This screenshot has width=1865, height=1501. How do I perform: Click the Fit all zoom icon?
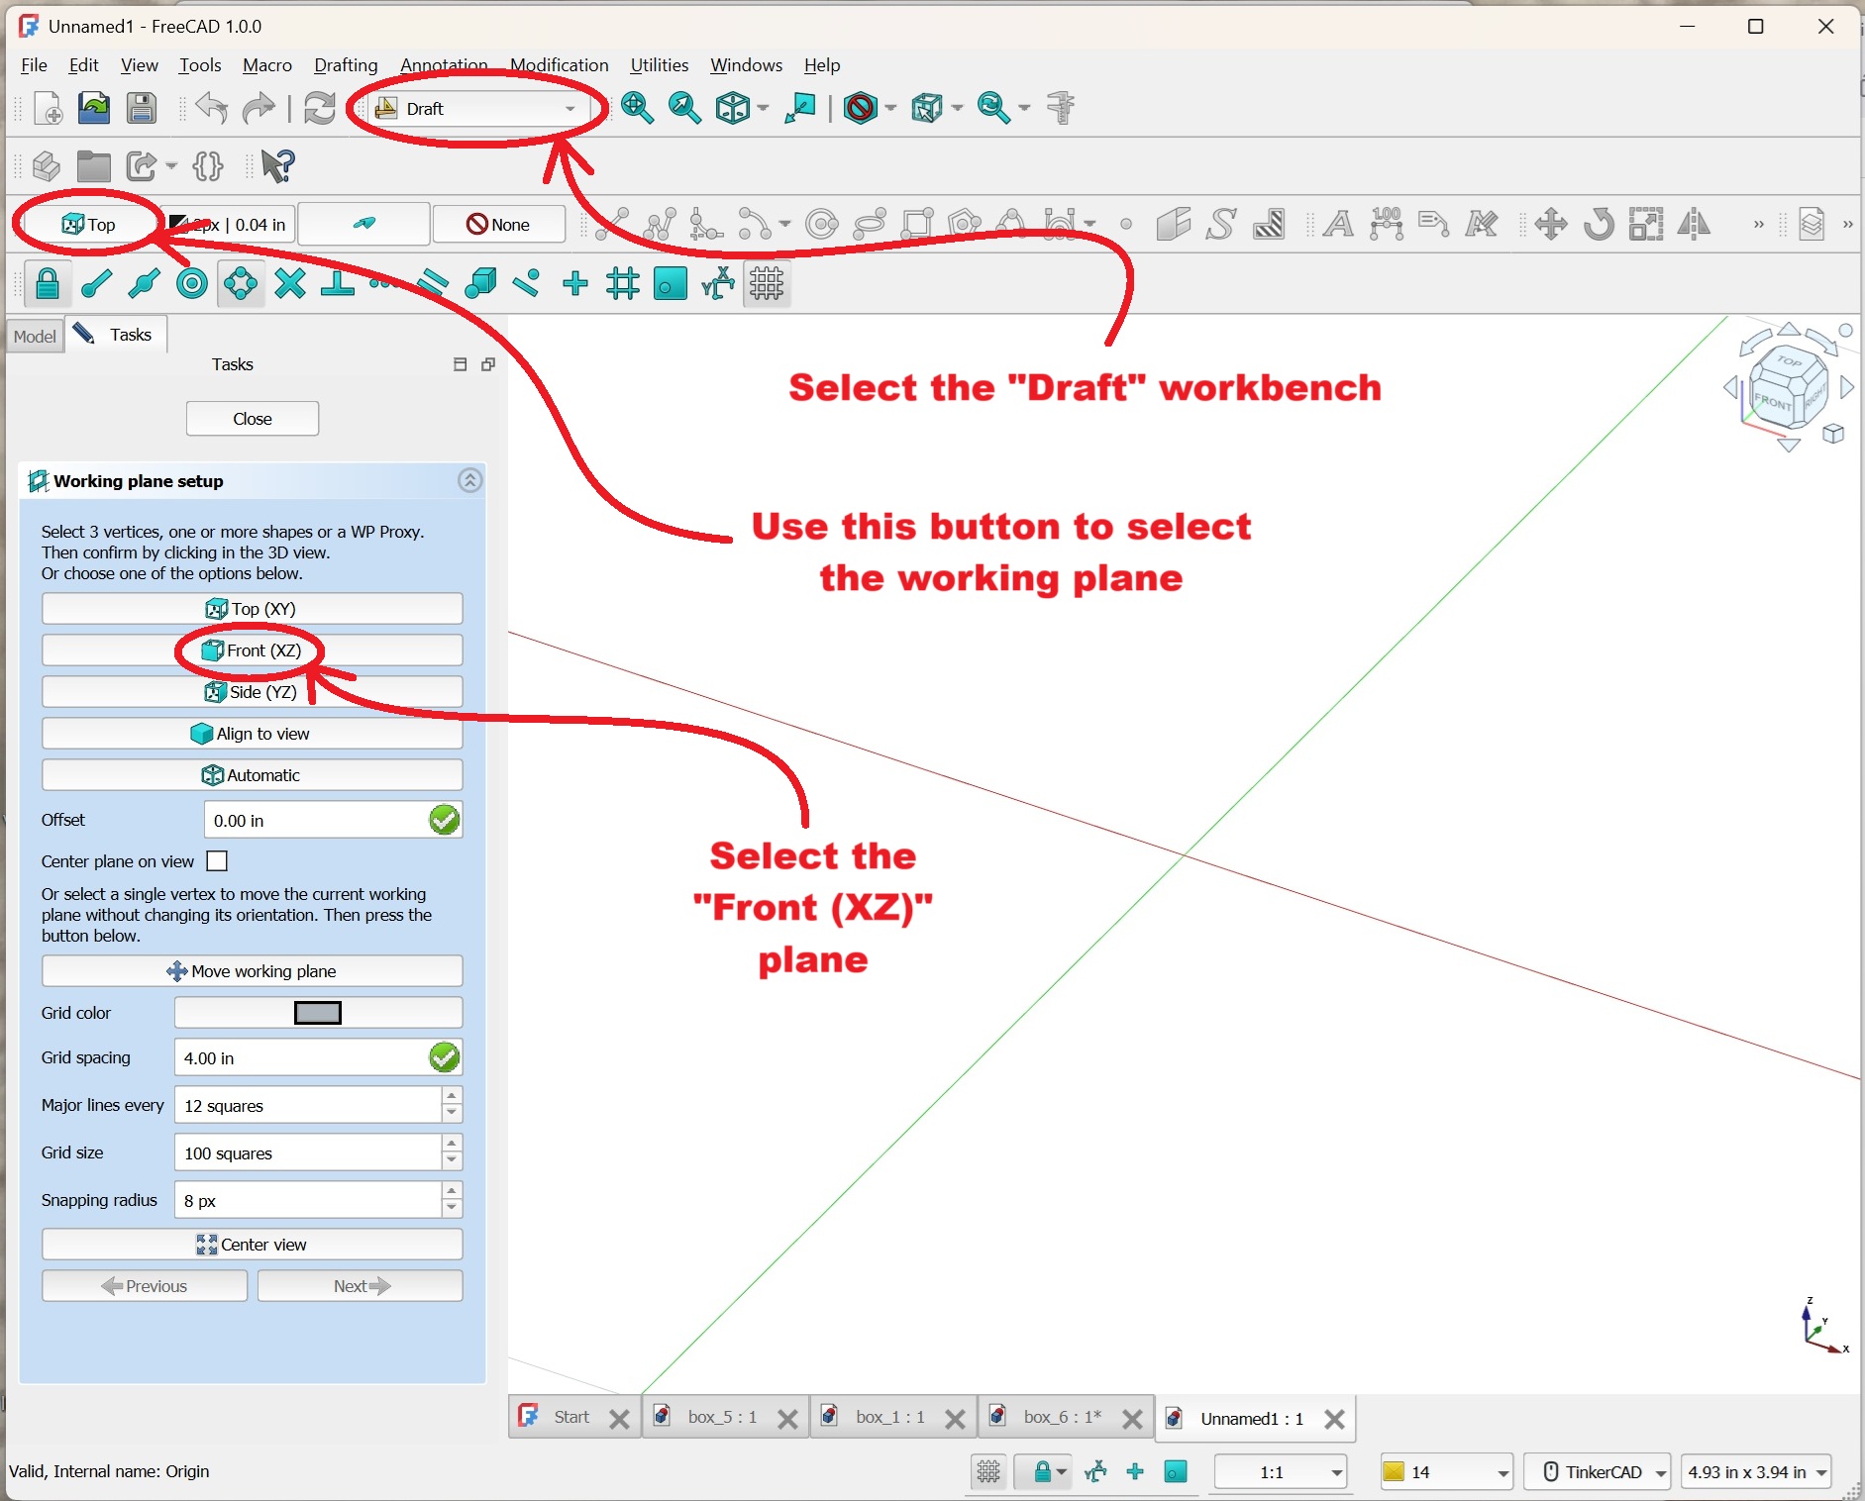[637, 108]
